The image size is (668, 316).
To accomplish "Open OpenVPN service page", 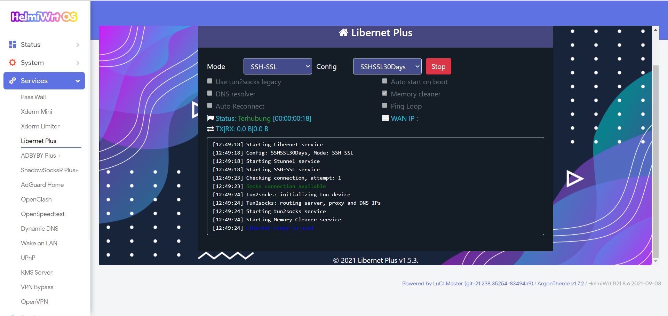I will pyautogui.click(x=34, y=302).
